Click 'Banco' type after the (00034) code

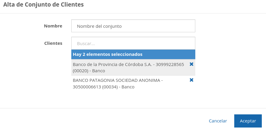click(x=128, y=87)
